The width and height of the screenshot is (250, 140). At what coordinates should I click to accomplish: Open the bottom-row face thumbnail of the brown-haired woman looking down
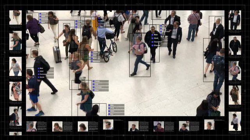coord(57,126)
